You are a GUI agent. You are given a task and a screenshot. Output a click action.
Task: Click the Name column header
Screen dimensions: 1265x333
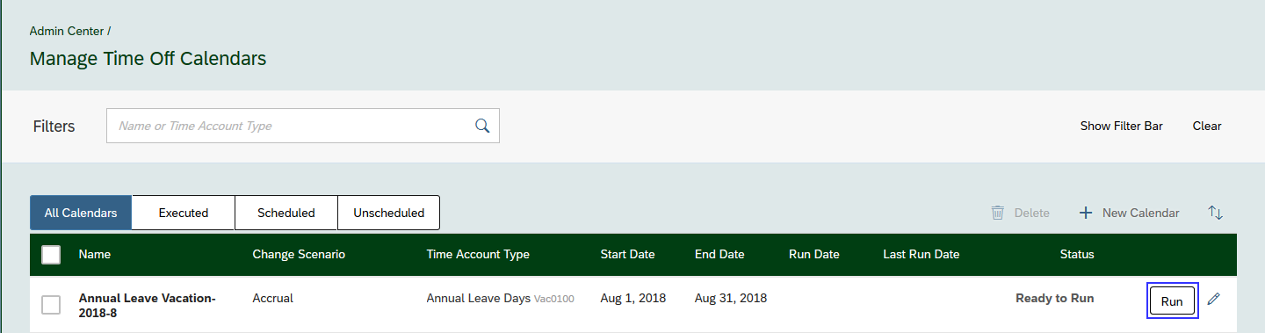pos(95,255)
